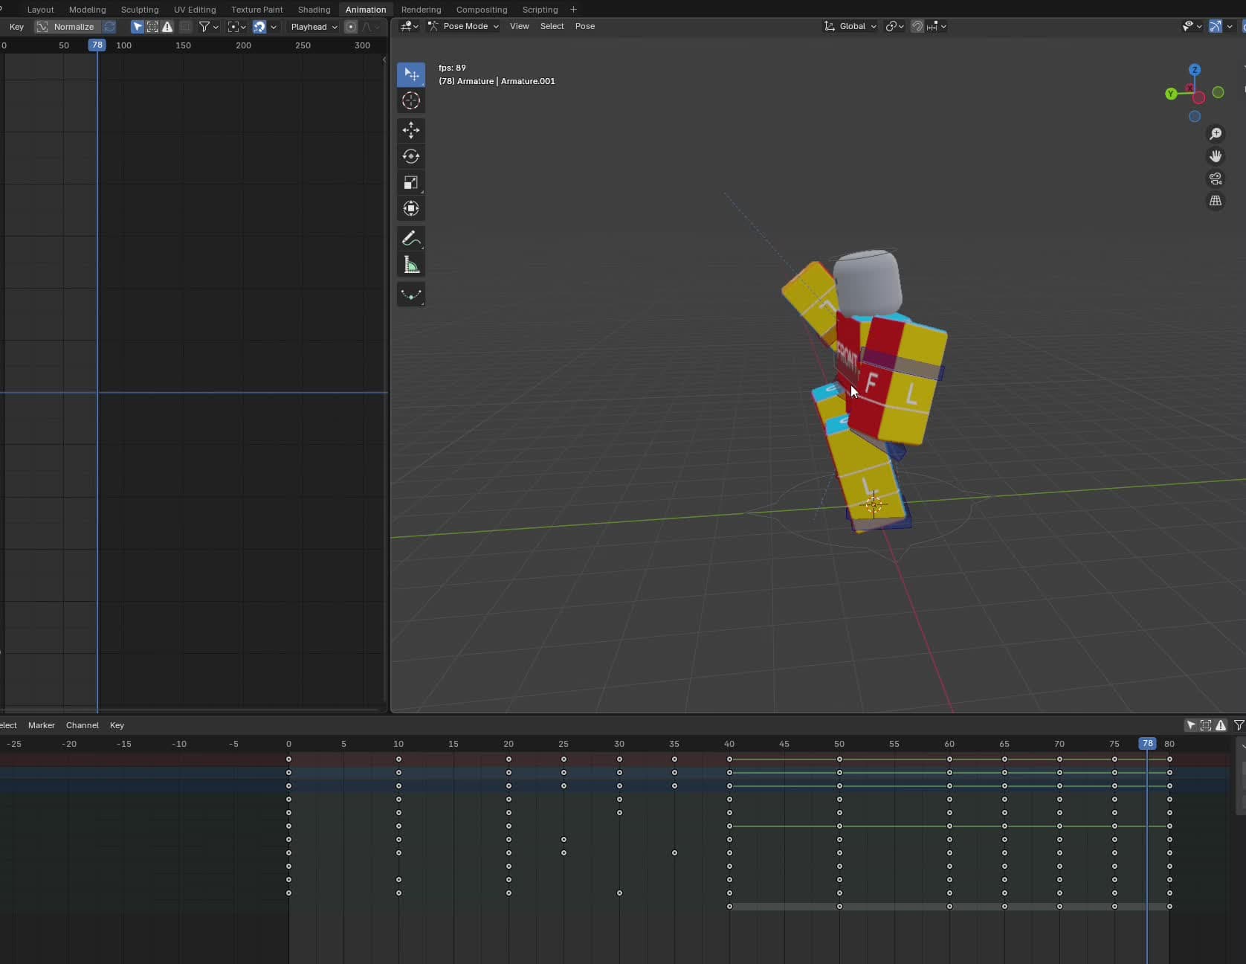Image resolution: width=1246 pixels, height=964 pixels.
Task: Open the graph editor pivot icon dropdown
Action: 236,27
